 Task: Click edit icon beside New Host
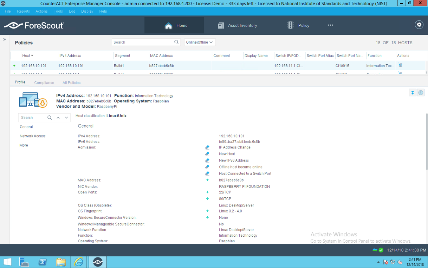[207, 154]
